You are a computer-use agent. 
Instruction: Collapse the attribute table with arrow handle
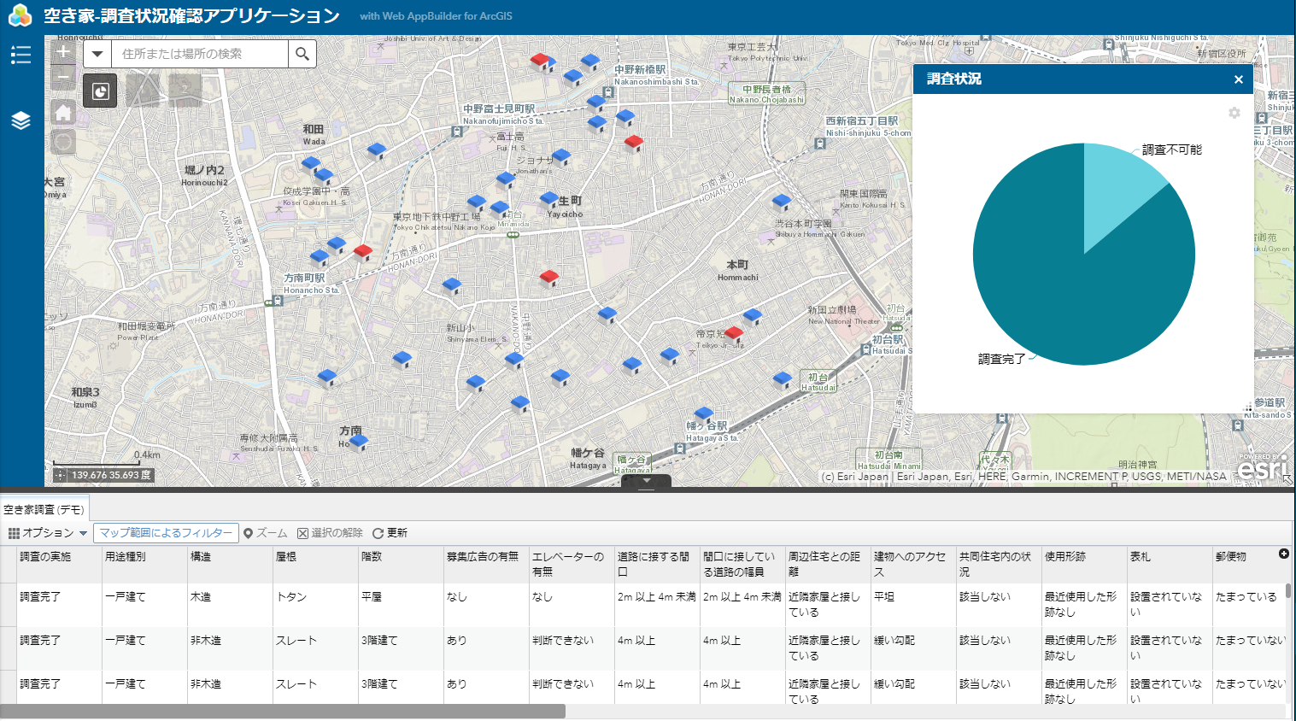coord(647,481)
